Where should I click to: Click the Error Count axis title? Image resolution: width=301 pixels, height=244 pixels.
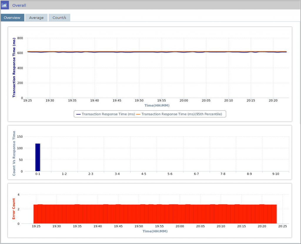coord(14,209)
